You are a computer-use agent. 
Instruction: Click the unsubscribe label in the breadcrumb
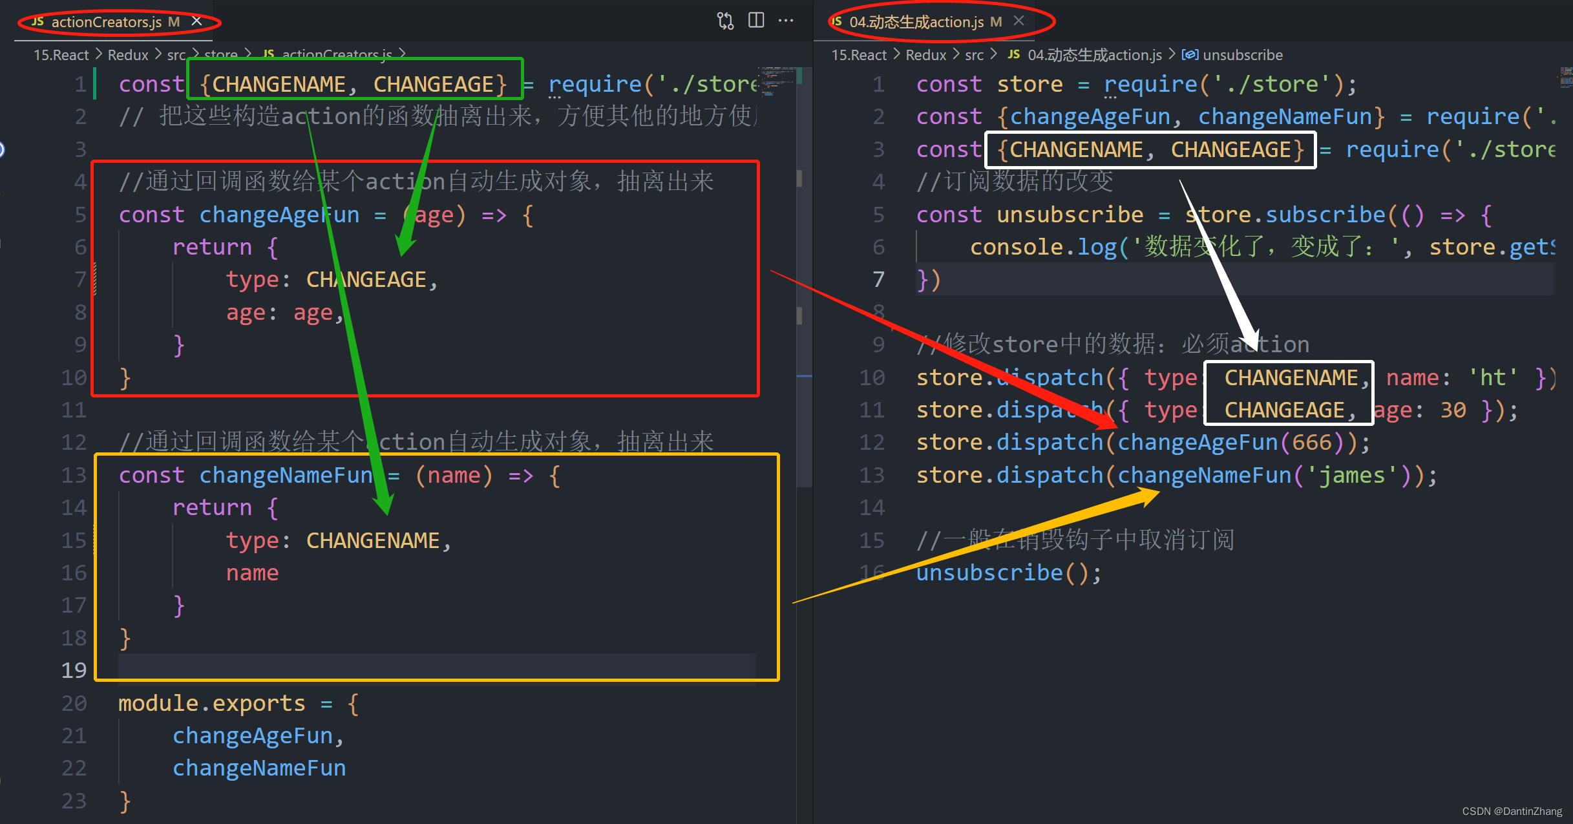coord(1242,54)
